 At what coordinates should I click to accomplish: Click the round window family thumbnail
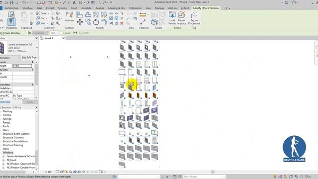click(x=138, y=103)
